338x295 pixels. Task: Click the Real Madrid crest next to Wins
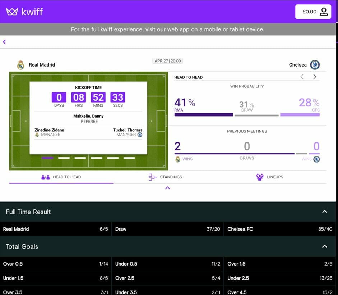(x=178, y=159)
